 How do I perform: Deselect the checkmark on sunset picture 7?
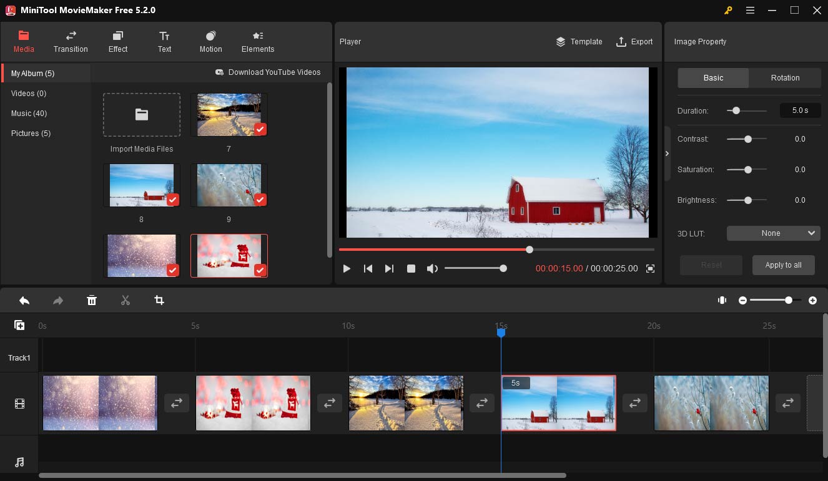pos(260,129)
